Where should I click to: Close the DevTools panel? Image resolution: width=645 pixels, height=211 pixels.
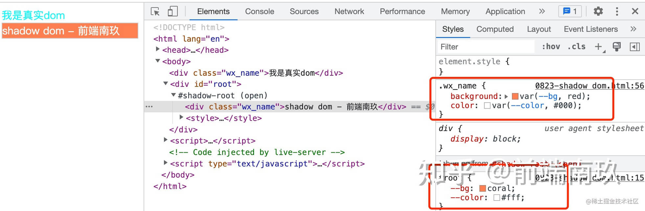[635, 11]
